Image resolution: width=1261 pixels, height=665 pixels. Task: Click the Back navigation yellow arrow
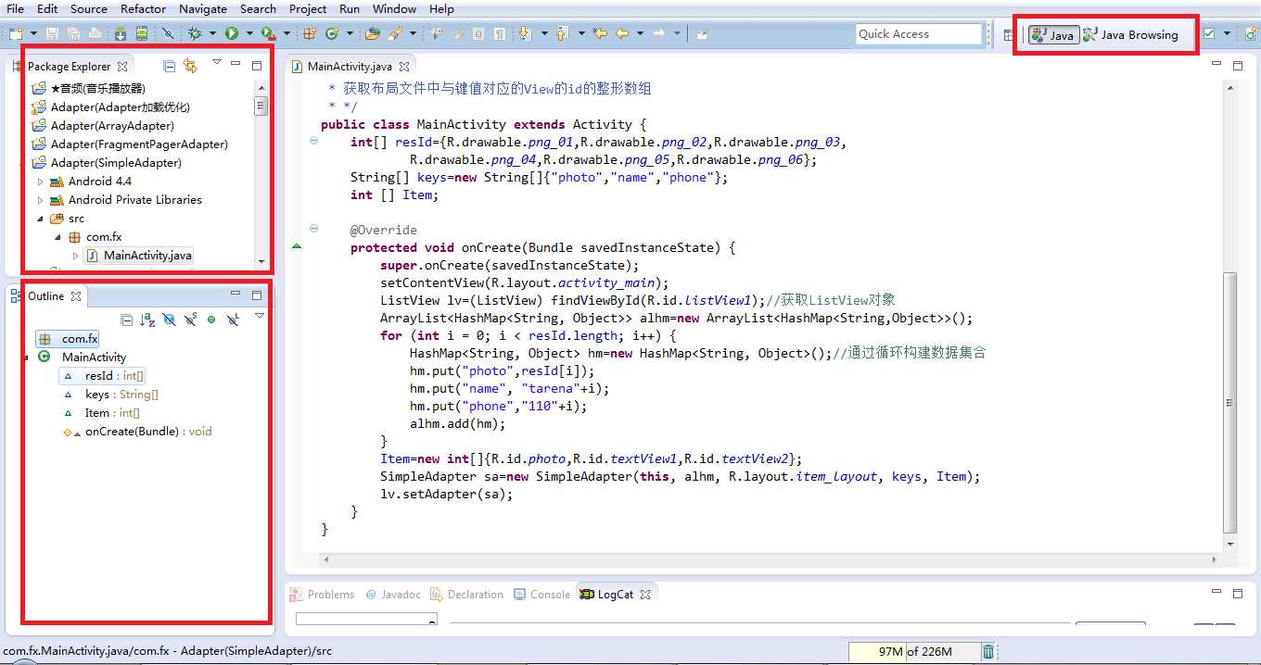622,33
